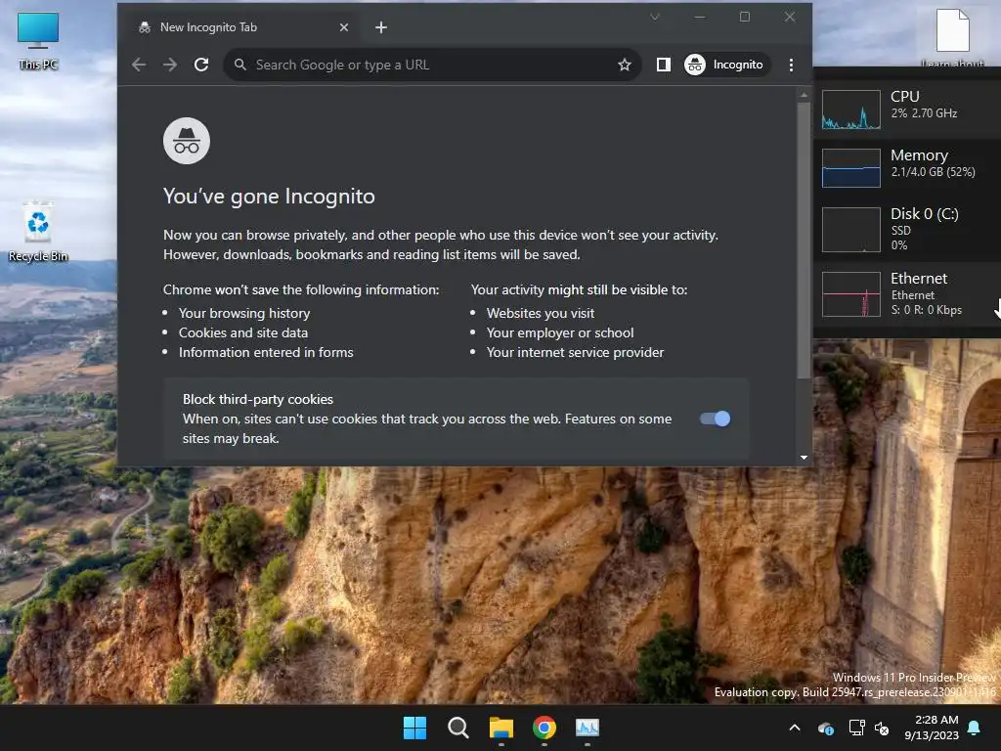The width and height of the screenshot is (1001, 751).
Task: Click the OneDrive cloud tray icon
Action: (826, 728)
